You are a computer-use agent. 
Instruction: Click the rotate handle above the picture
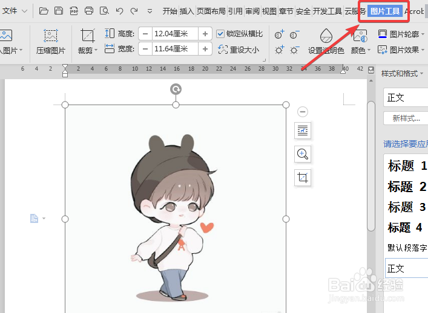pyautogui.click(x=176, y=89)
